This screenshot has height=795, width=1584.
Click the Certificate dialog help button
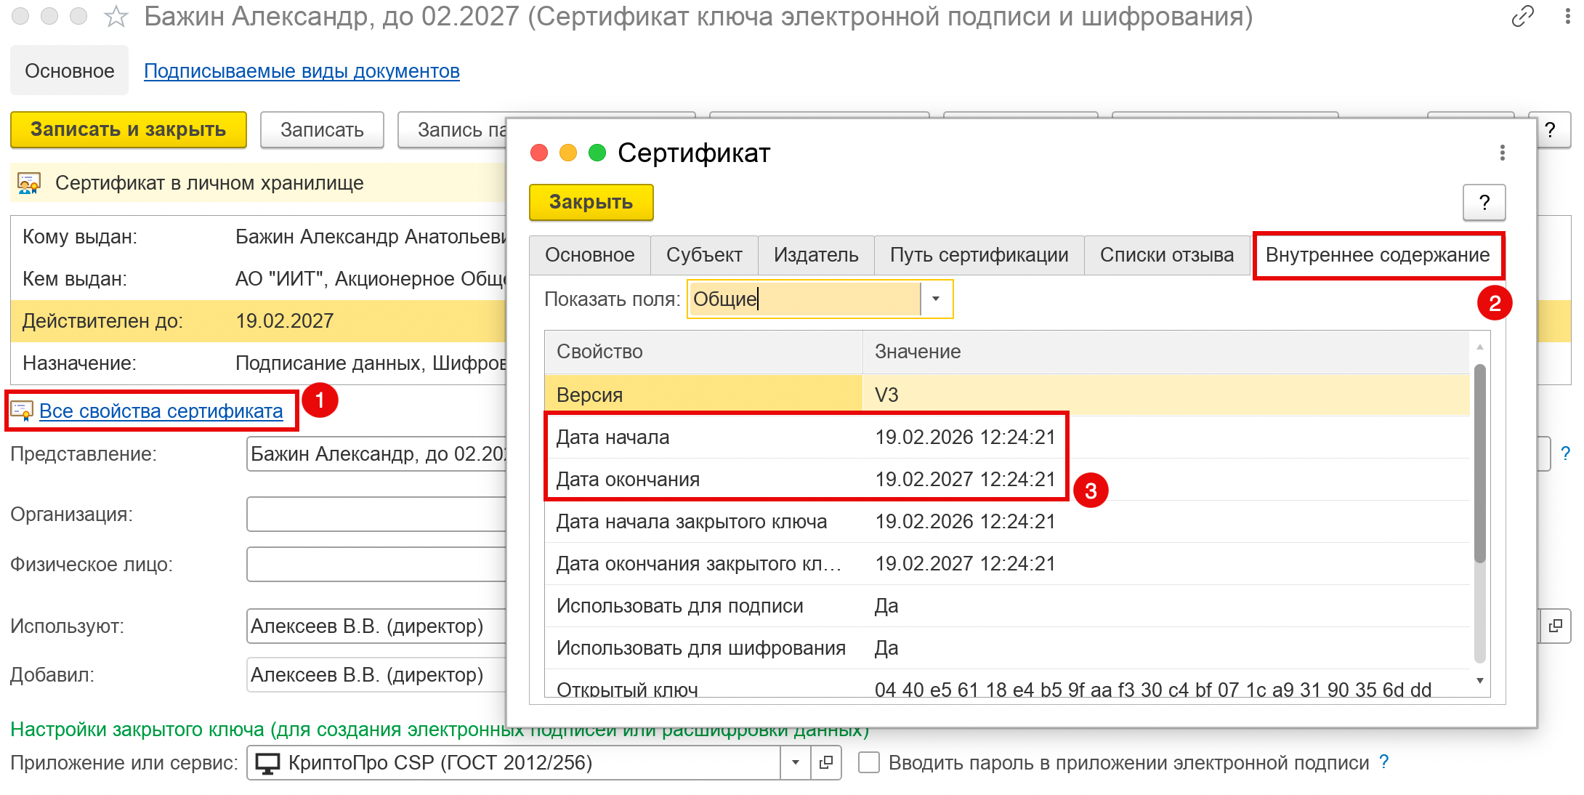click(x=1484, y=202)
